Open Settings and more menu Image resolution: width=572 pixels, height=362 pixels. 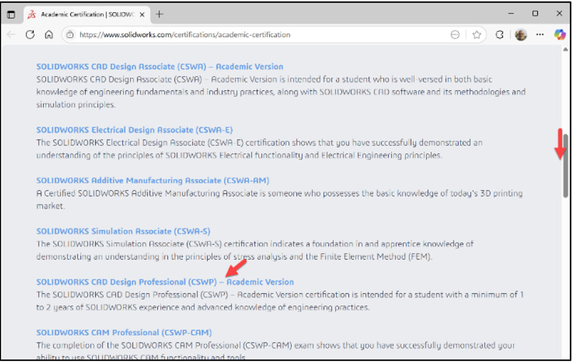click(540, 35)
